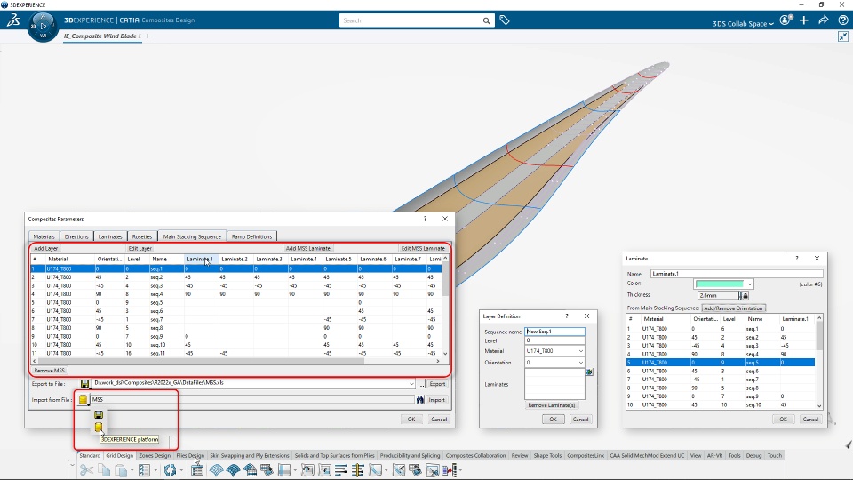Click the binoculars search icon next to Import
The height and width of the screenshot is (480, 853).
point(420,400)
